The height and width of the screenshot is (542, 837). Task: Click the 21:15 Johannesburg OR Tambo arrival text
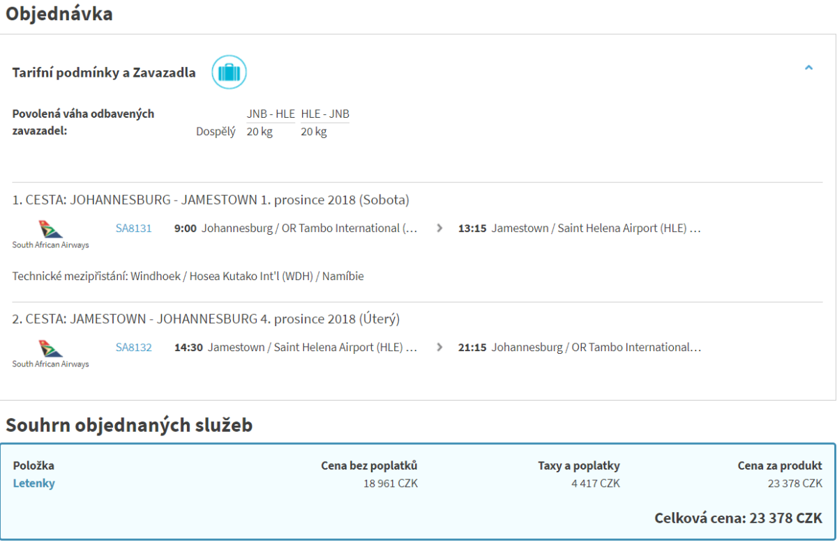(579, 347)
